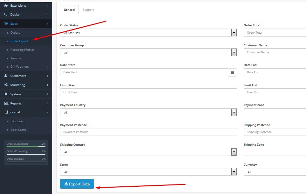The height and width of the screenshot is (194, 306).
Task: Expand the Customers menu chevron
Action: click(x=47, y=76)
